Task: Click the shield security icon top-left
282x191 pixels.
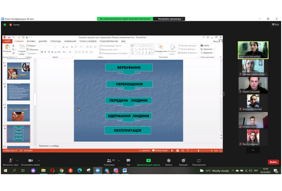Action: click(5, 24)
